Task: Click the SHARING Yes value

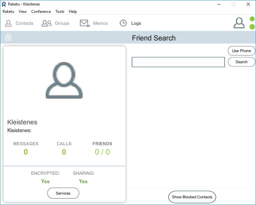Action: [x=83, y=181]
